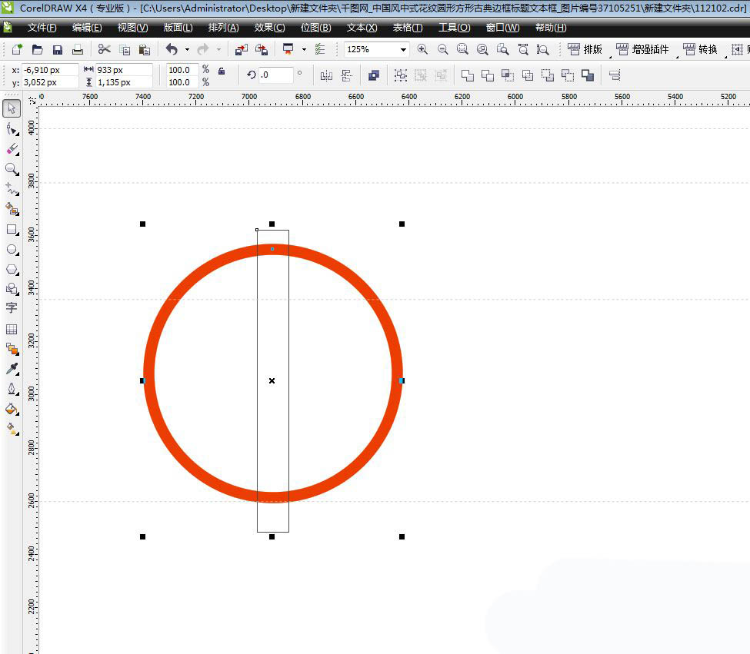Click the Cut scissors icon
The width and height of the screenshot is (750, 654).
coord(104,50)
